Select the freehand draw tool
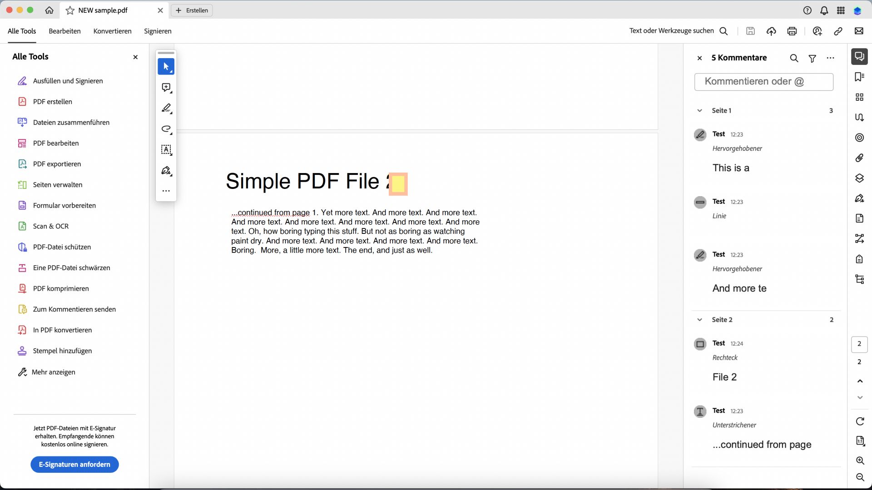 click(x=166, y=129)
